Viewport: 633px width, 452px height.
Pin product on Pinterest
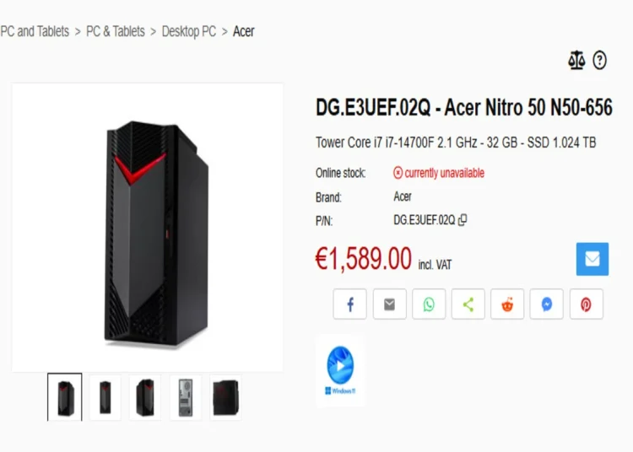(x=587, y=304)
